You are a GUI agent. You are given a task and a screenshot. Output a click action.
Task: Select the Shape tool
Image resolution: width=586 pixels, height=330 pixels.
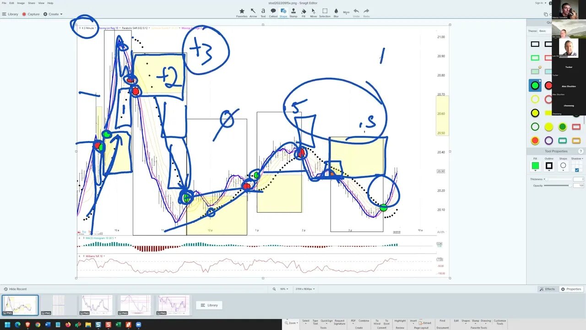283,12
